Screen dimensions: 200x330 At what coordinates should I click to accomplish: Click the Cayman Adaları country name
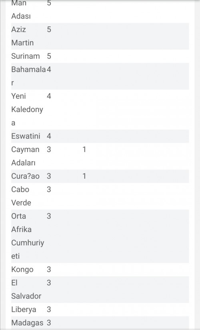[x=25, y=156]
